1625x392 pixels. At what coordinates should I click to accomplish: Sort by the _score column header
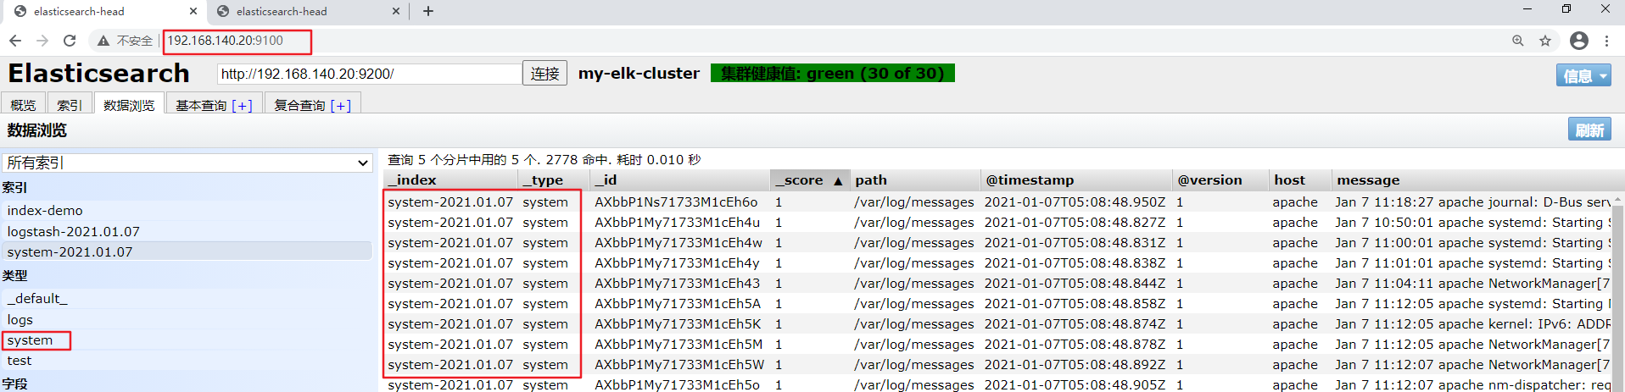coord(809,179)
